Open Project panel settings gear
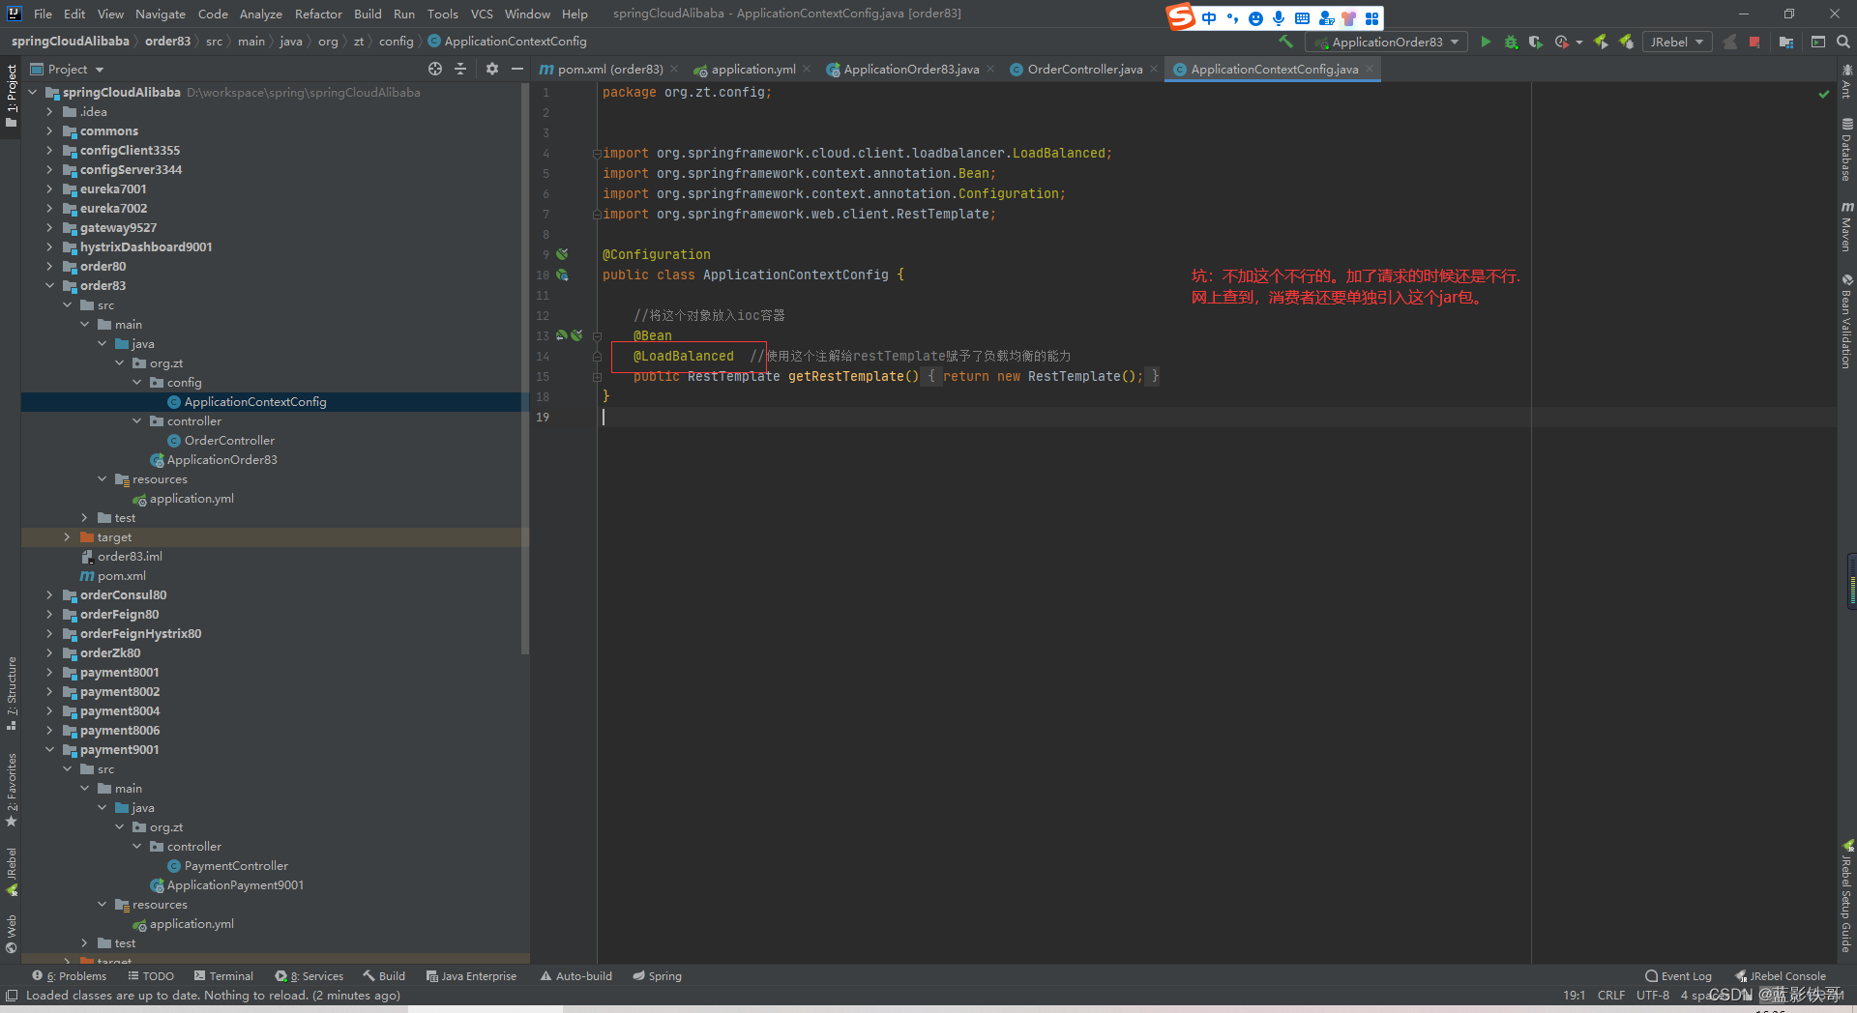The height and width of the screenshot is (1013, 1857). click(492, 69)
